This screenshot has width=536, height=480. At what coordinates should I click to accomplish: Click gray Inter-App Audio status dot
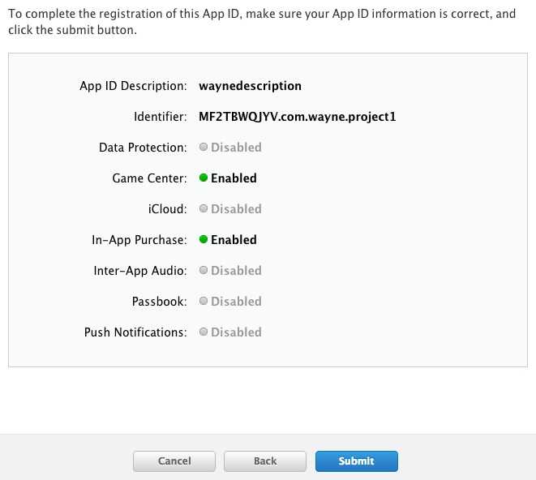(x=204, y=271)
